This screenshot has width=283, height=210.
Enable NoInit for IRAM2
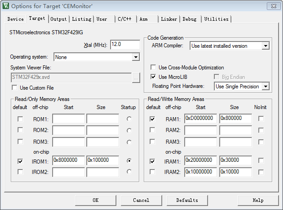coord(261,172)
